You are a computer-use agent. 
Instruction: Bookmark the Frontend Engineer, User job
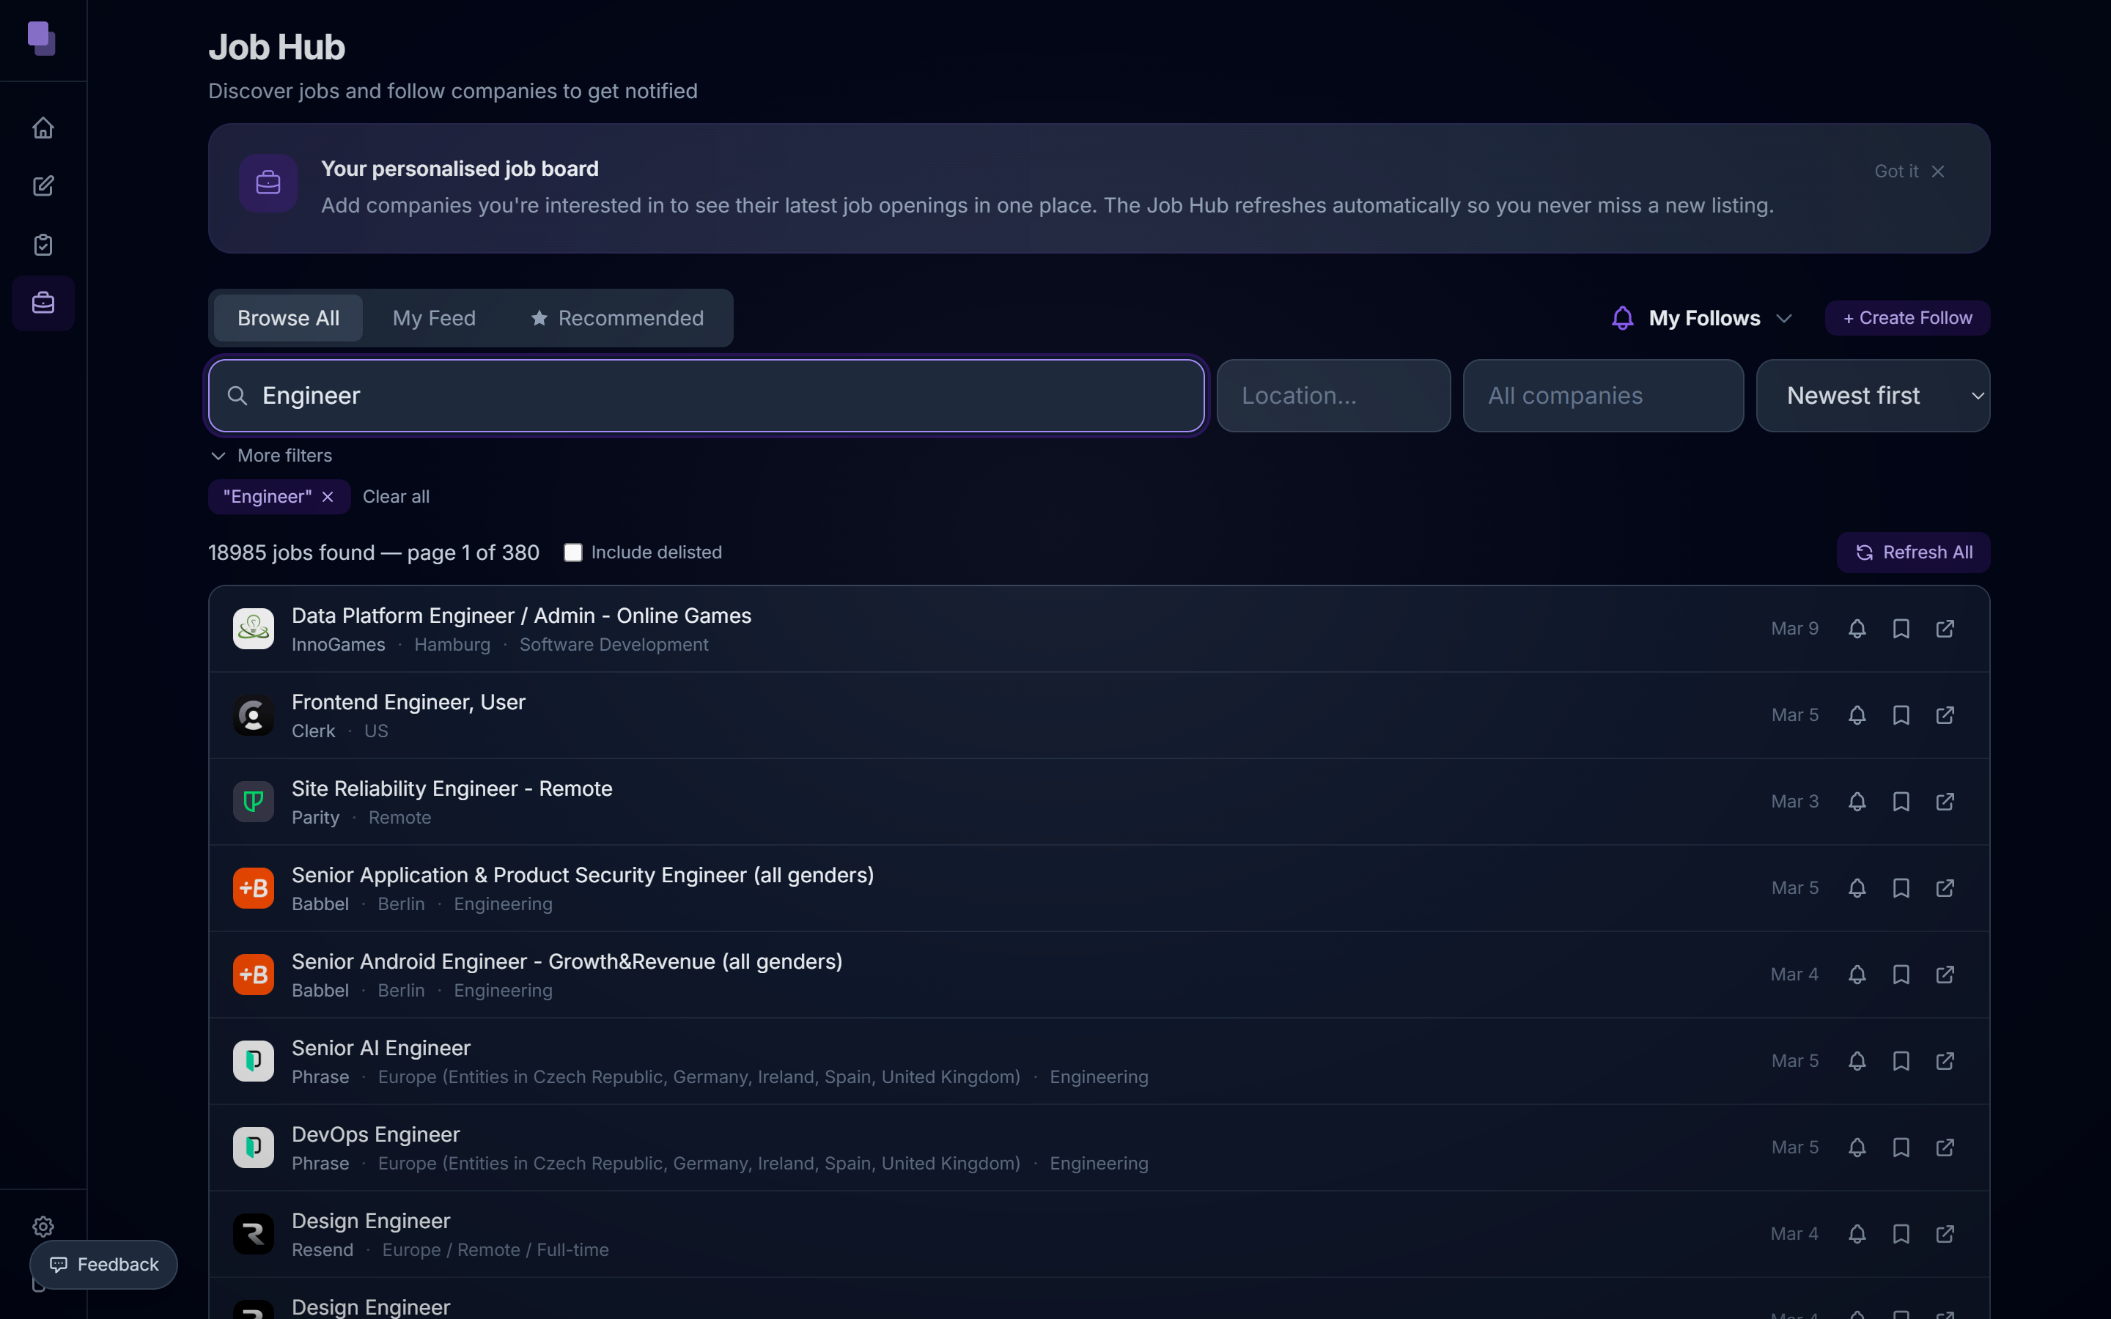1901,714
